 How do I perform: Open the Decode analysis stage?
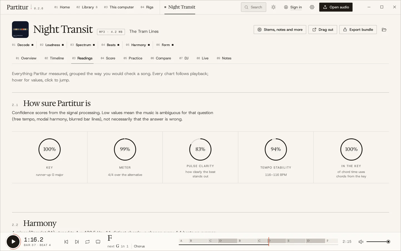pos(23,45)
